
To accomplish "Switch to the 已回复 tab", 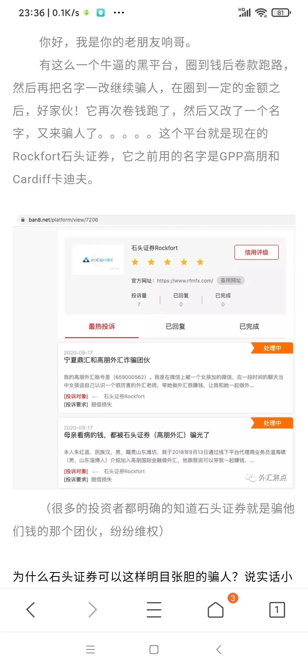I will (176, 326).
